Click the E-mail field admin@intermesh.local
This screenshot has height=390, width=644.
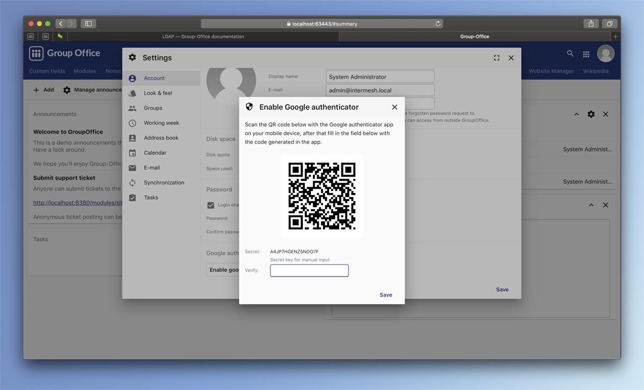point(380,90)
